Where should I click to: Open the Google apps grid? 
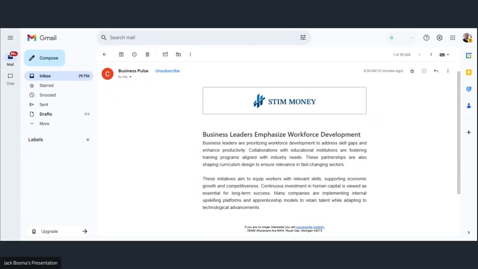[453, 38]
